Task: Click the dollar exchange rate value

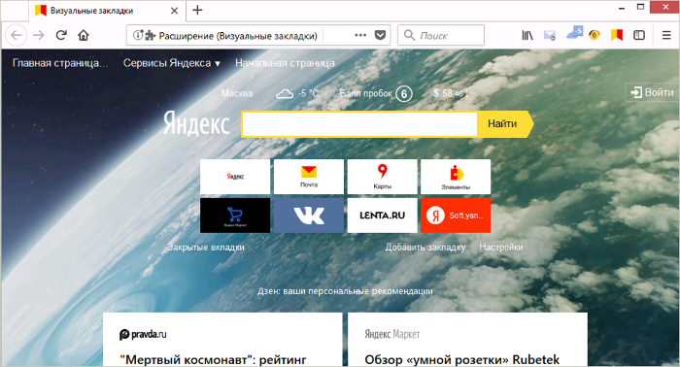Action: pyautogui.click(x=451, y=93)
